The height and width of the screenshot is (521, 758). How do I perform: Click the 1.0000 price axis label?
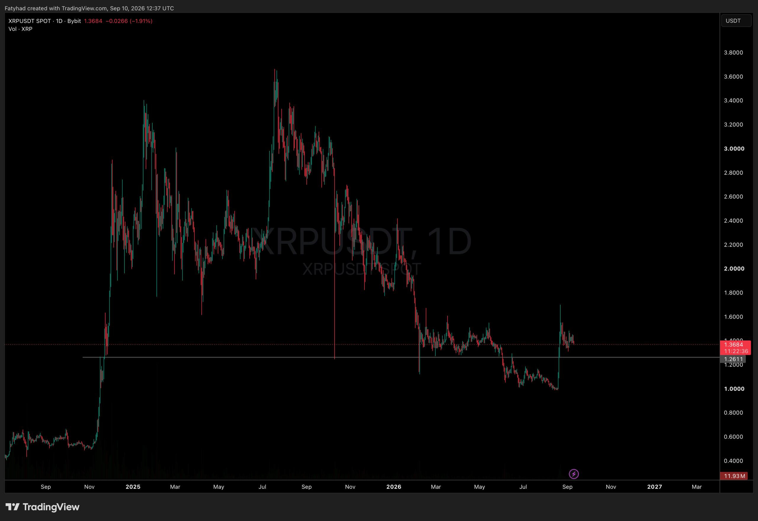coord(734,389)
